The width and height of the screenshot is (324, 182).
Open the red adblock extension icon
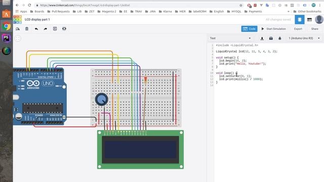point(249,6)
